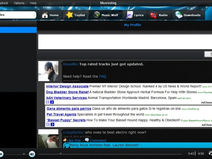Click the 0:43 elapsed time display
This screenshot has width=212, height=159.
[191, 154]
